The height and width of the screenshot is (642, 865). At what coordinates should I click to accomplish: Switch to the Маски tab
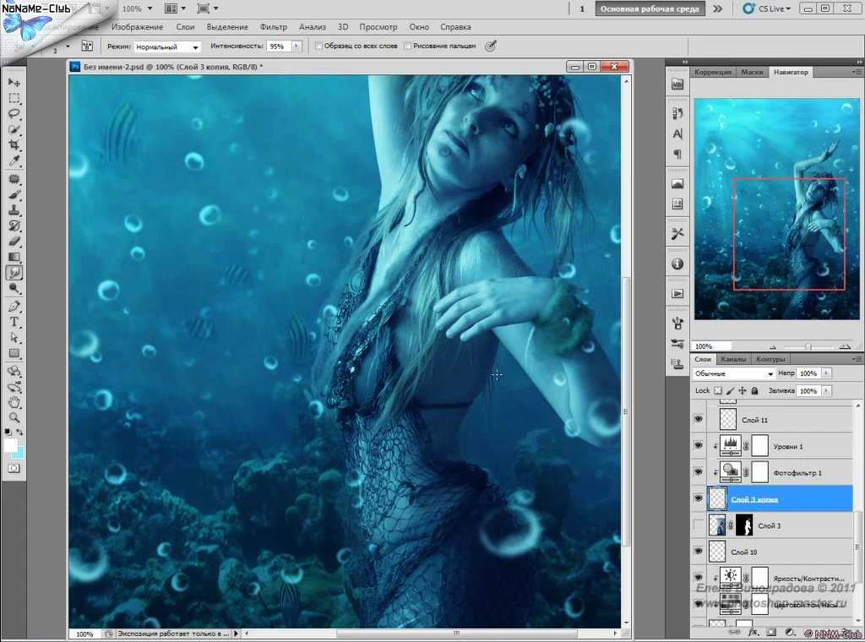(752, 72)
